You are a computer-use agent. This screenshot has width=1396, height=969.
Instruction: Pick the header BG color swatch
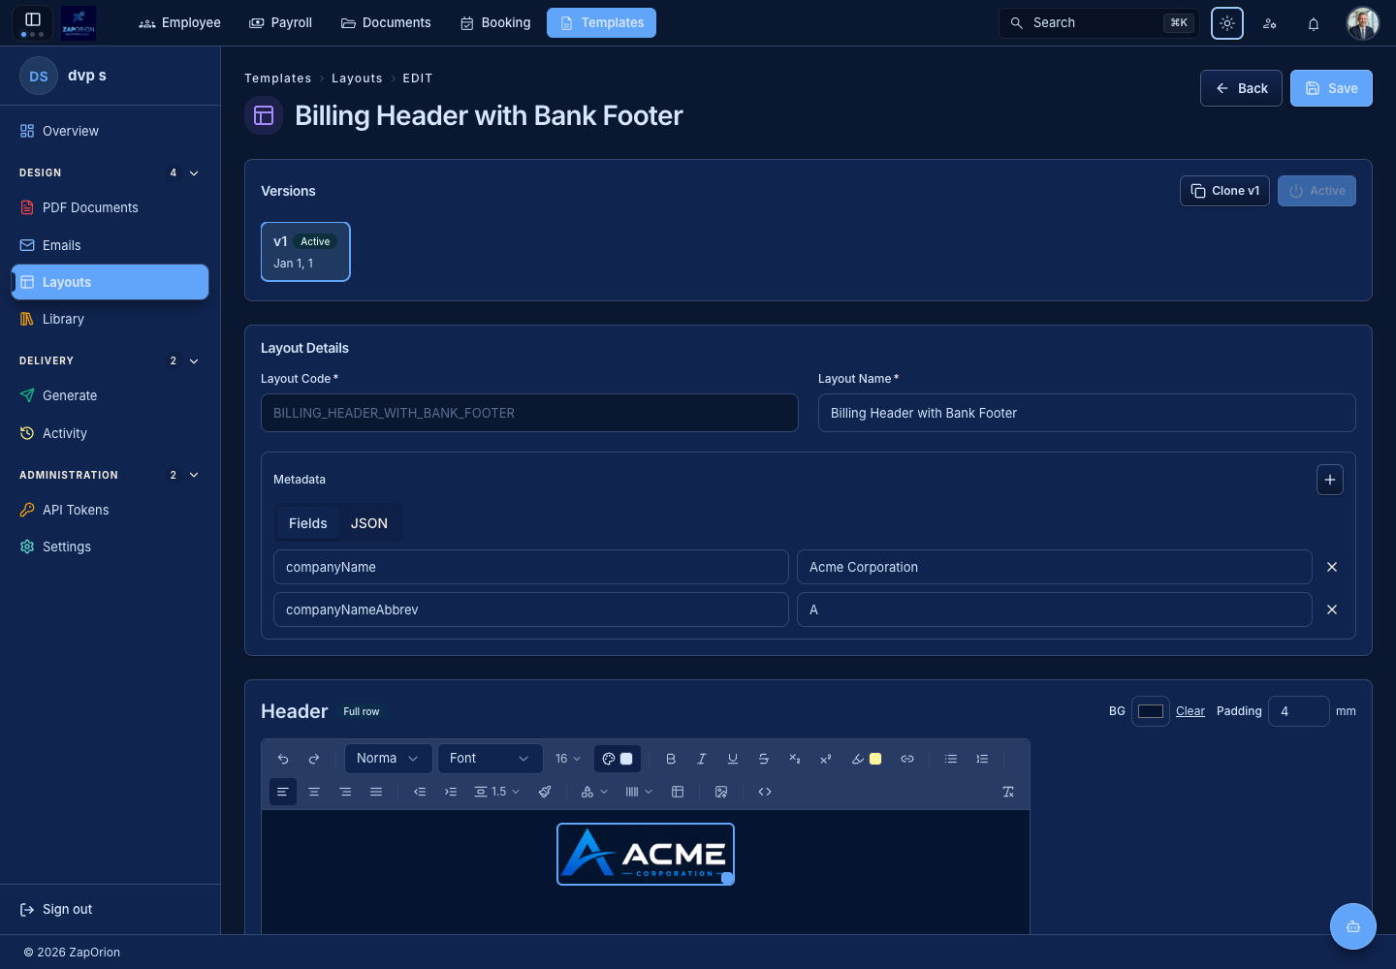coord(1151,711)
